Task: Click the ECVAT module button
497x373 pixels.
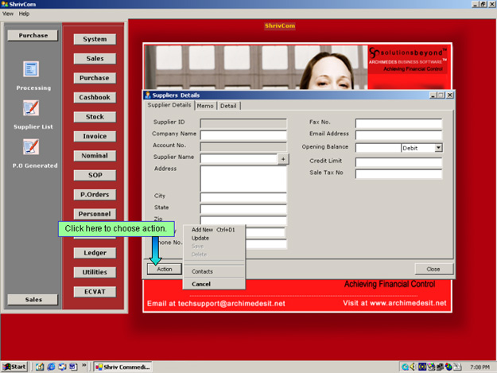Action: tap(95, 292)
